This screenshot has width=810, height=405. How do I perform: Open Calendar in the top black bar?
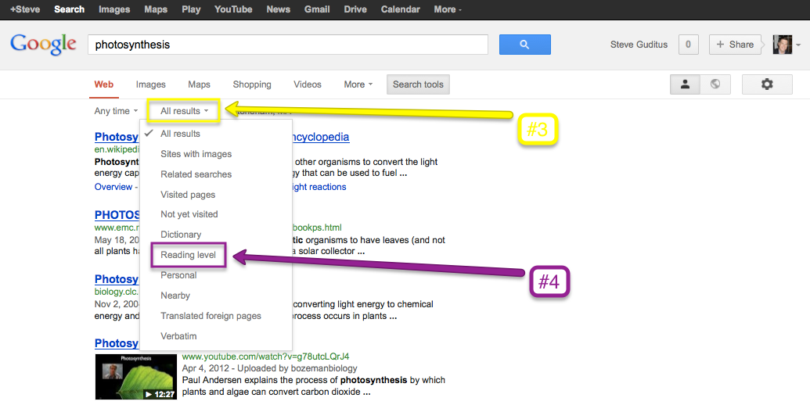coord(401,9)
